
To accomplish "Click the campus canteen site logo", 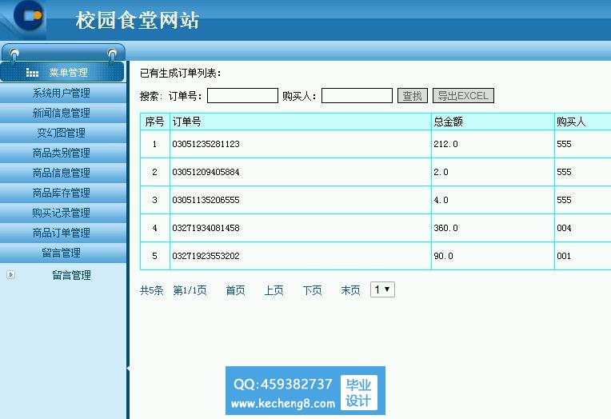I will [x=28, y=15].
